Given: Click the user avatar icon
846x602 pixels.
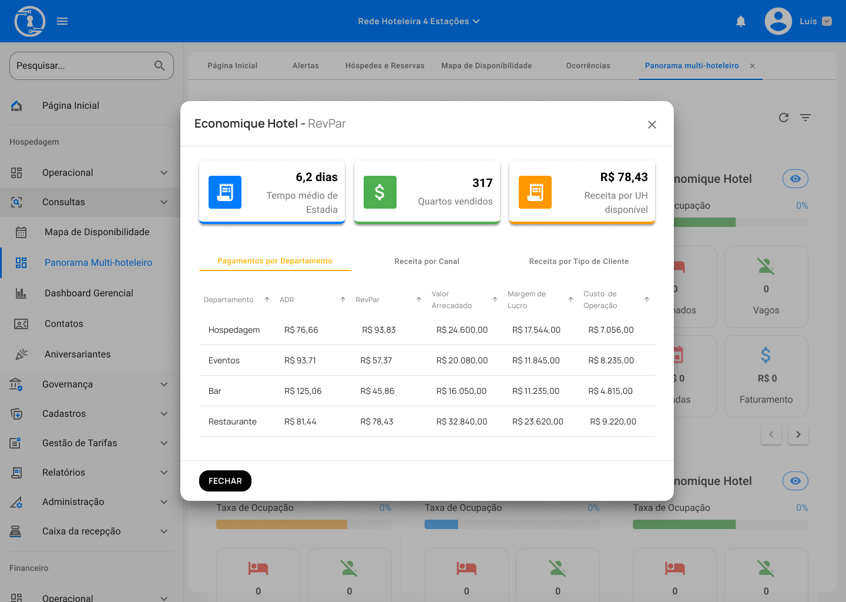Looking at the screenshot, I should pos(778,21).
